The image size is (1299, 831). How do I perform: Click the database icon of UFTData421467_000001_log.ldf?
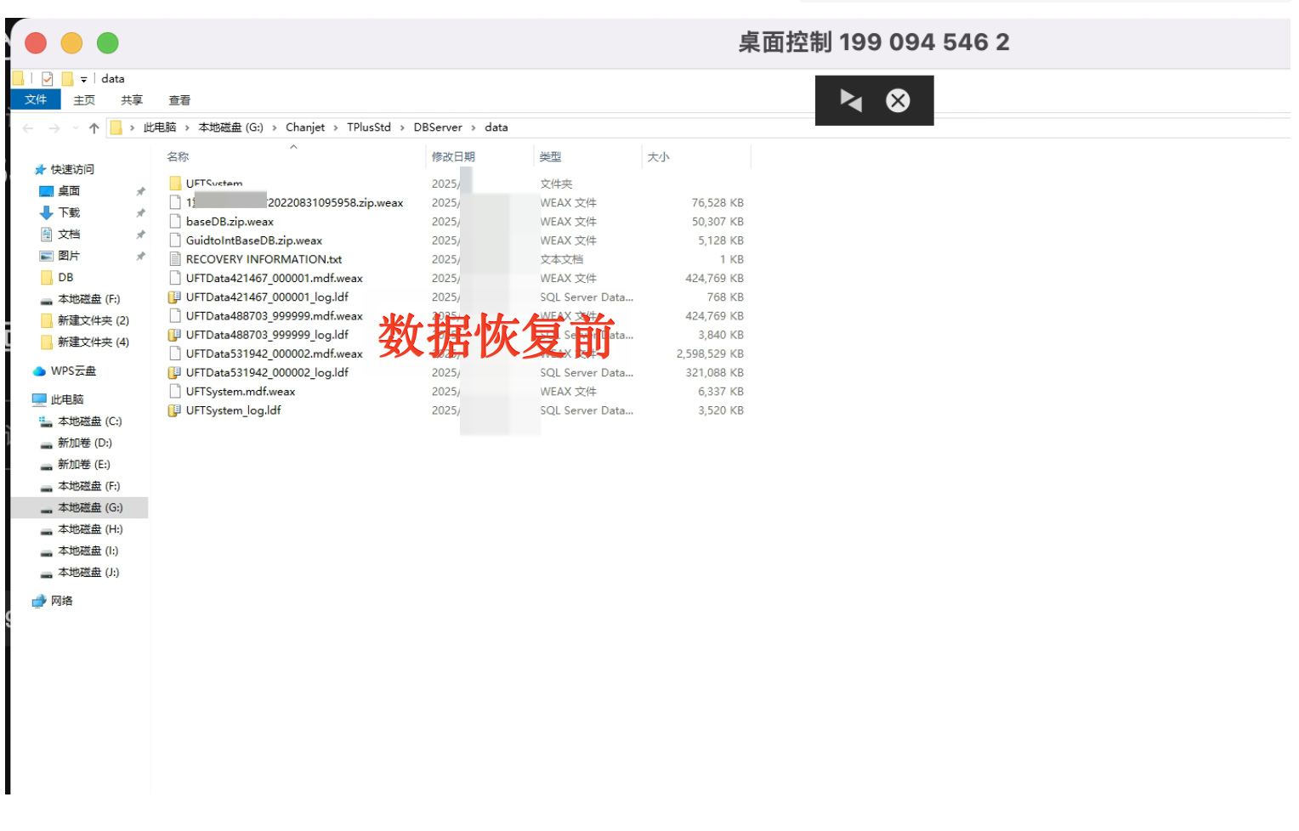pyautogui.click(x=174, y=297)
